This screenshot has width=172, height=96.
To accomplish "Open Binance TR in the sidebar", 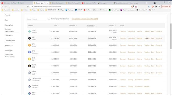I will [x=9, y=46].
